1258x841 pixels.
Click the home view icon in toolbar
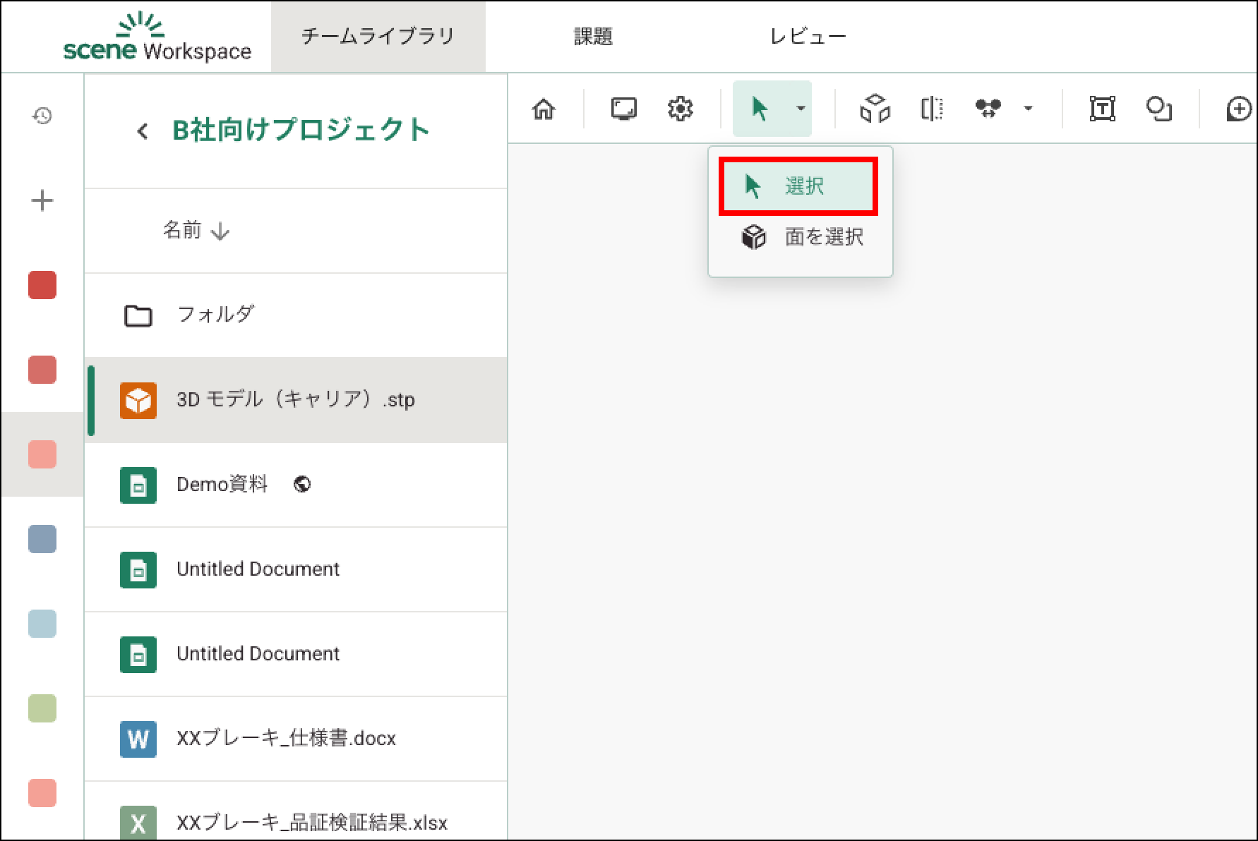(x=544, y=109)
